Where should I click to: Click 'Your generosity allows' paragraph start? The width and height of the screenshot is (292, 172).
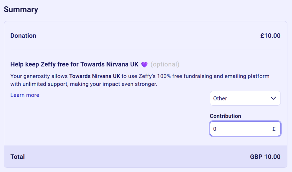(x=39, y=76)
